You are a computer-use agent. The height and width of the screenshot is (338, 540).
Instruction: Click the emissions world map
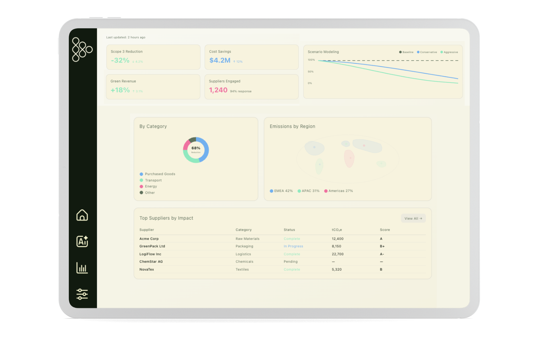click(348, 159)
